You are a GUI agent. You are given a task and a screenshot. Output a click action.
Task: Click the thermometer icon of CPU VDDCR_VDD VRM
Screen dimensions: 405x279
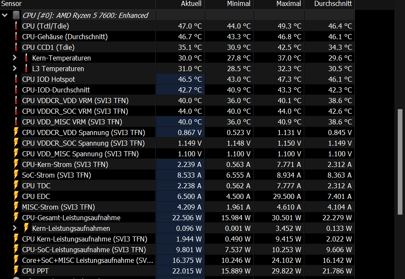pyautogui.click(x=16, y=101)
